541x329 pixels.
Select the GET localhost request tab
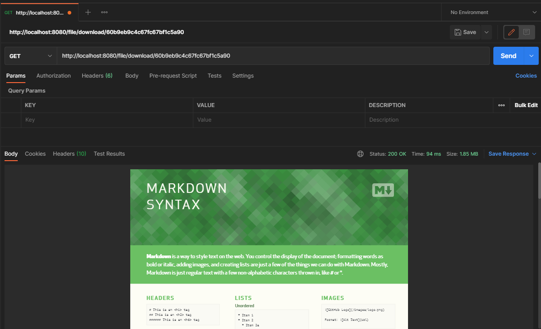(x=39, y=13)
